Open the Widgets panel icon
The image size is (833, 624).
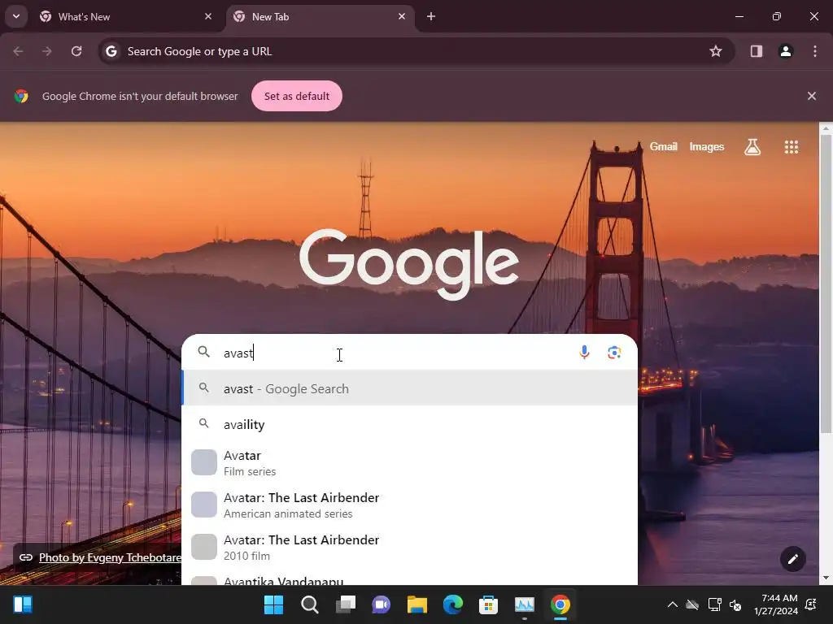click(23, 604)
